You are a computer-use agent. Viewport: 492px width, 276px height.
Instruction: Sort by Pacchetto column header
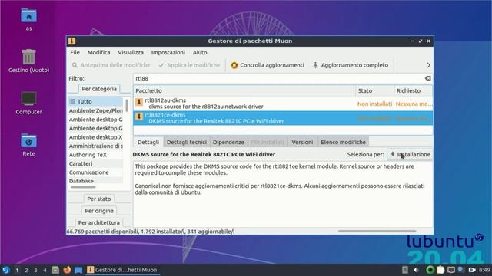click(x=244, y=90)
